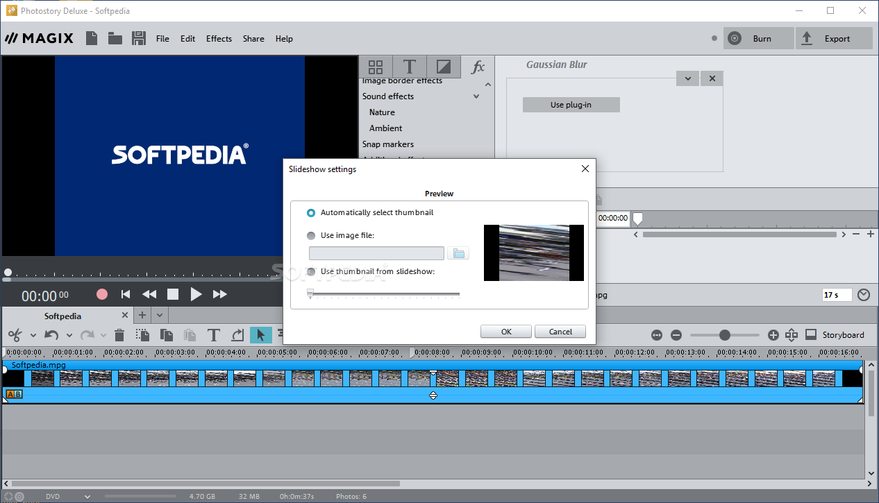Delete the selected object with the trash icon
The image size is (879, 503).
coord(119,335)
